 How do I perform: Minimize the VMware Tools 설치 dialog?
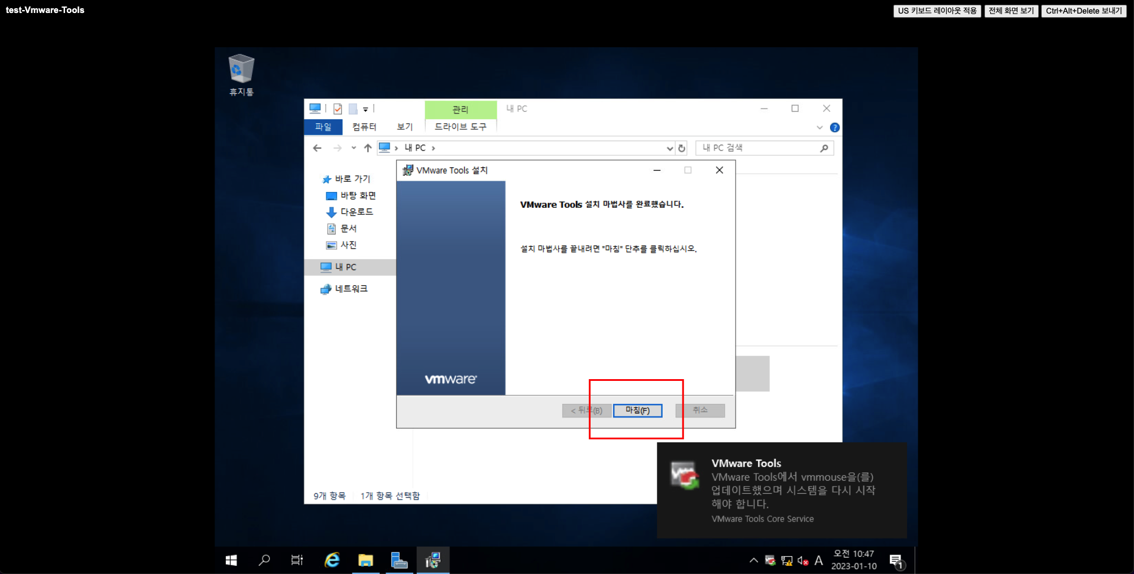tap(657, 170)
